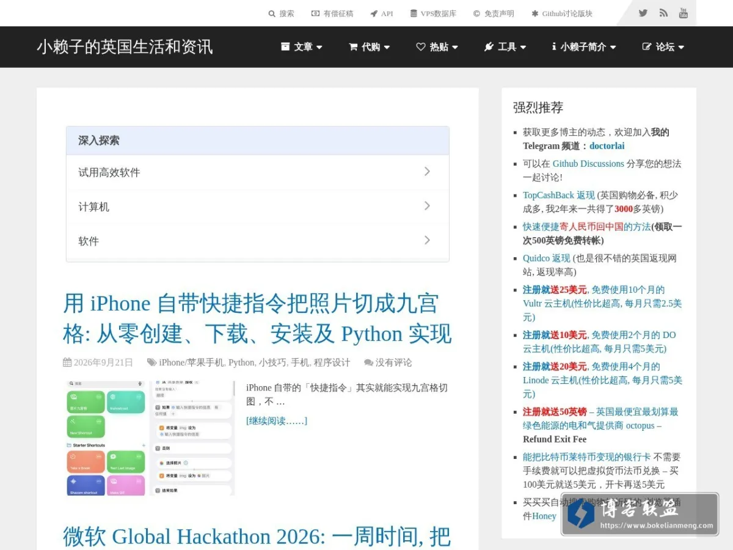Expand the 文章 navigation menu
733x550 pixels.
pos(302,47)
